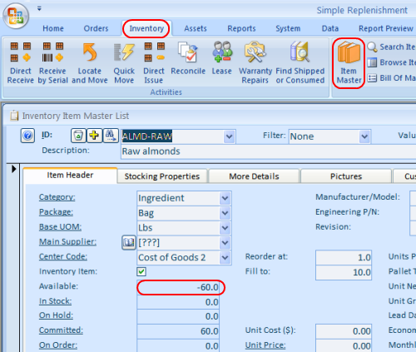Open the Office button application menu
Image resolution: width=416 pixels, height=352 pixels.
click(x=16, y=16)
